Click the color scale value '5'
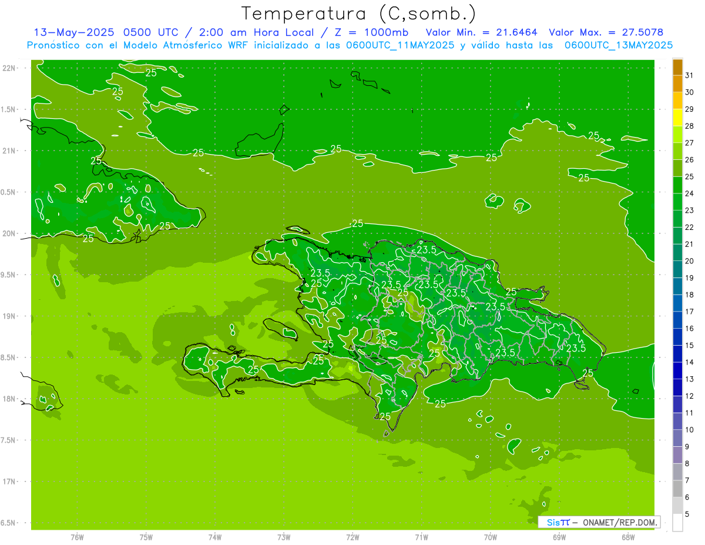Screen dimensions: 705x545 687,514
